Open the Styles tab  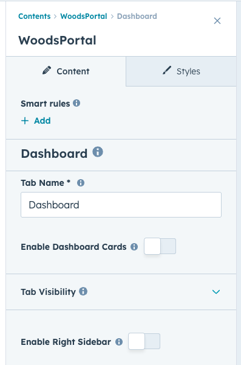(181, 71)
